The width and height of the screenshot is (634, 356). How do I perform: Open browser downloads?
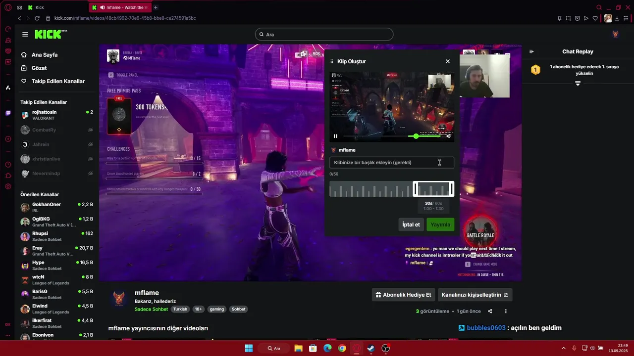(617, 18)
